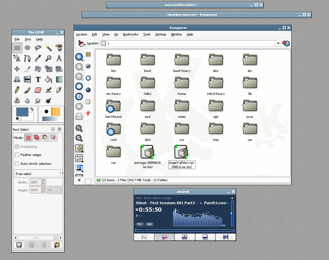Choose the Color Picker tool
Image resolution: width=329 pixels, height=260 pixels.
click(x=38, y=58)
